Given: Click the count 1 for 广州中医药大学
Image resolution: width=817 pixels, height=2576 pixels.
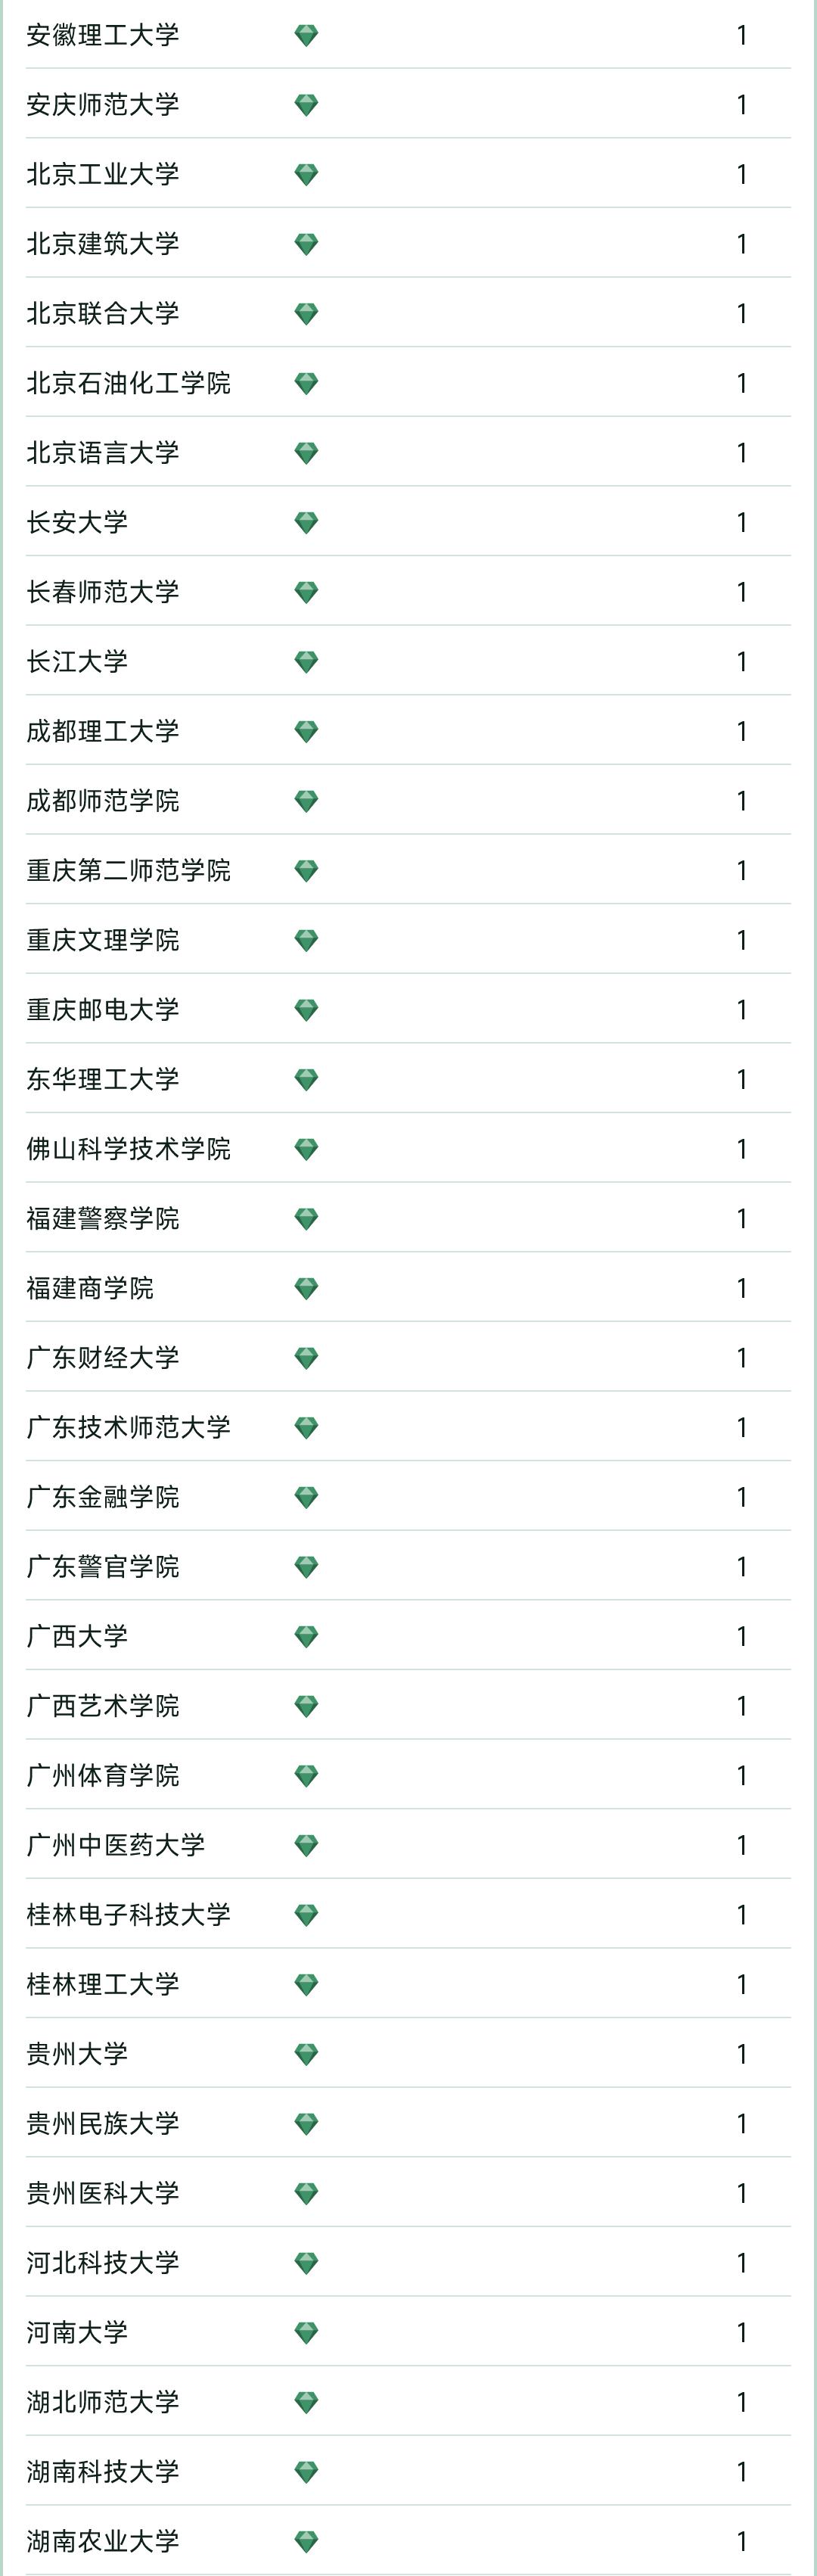Looking at the screenshot, I should [x=741, y=1845].
